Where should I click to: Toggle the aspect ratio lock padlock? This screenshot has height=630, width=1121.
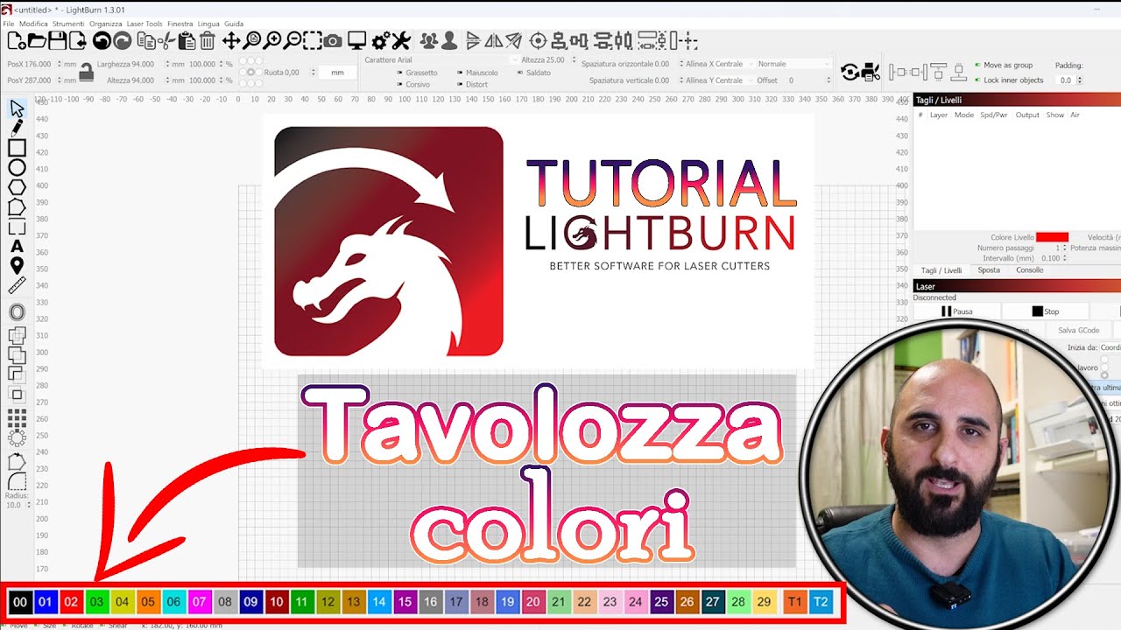tap(86, 72)
